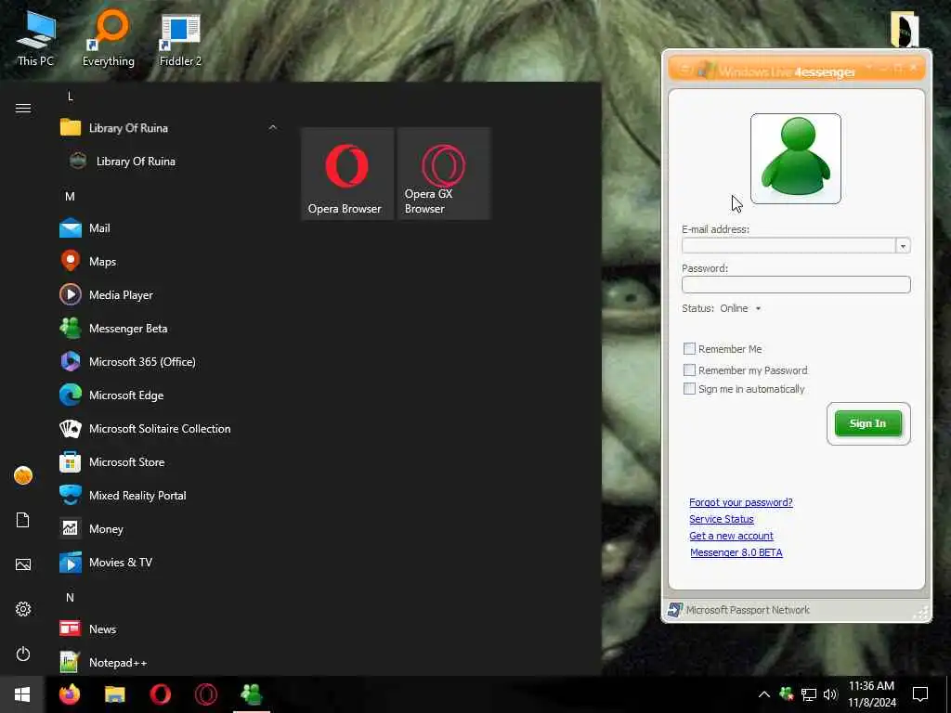The height and width of the screenshot is (713, 951).
Task: Open the folder icon in the desktop's top-right corner
Action: pos(905,29)
